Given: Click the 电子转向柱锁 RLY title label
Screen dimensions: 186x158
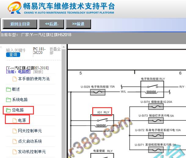Looking at the screenshot, I should pos(153,79).
